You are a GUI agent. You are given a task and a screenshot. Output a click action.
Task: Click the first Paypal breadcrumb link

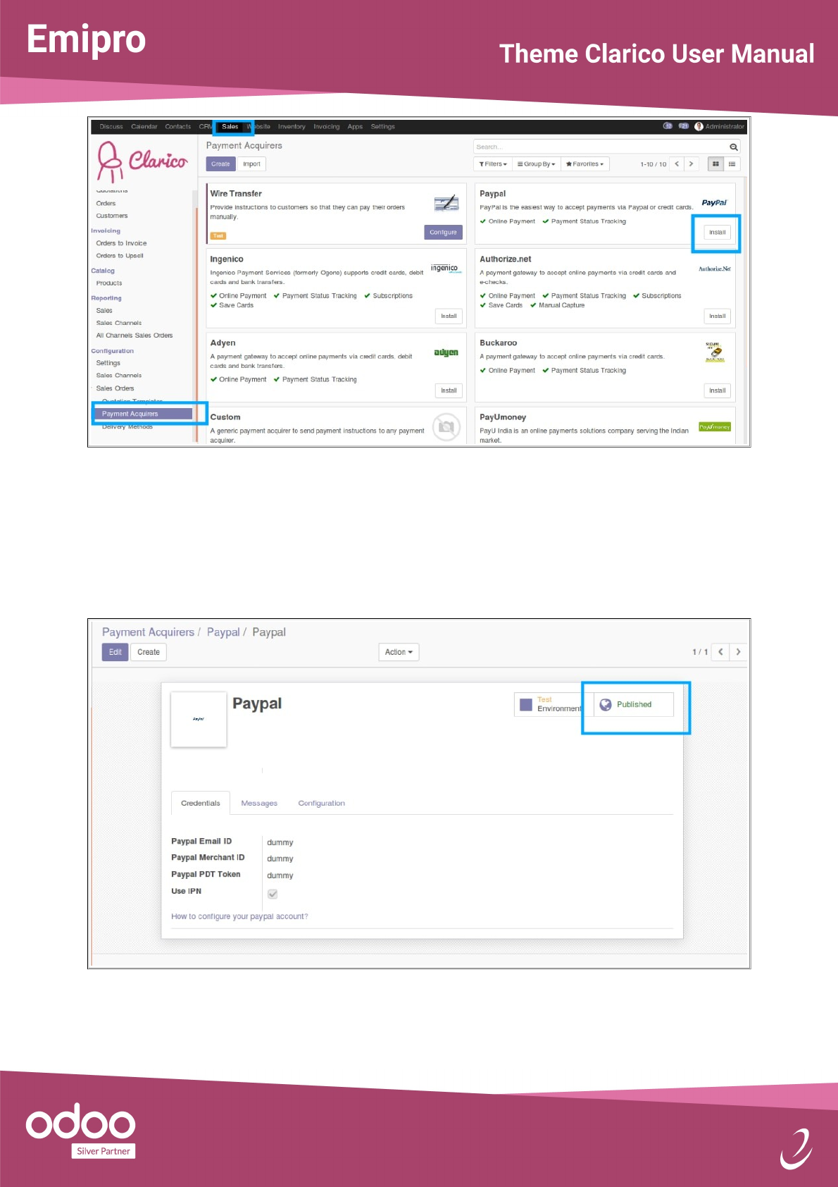click(x=223, y=632)
